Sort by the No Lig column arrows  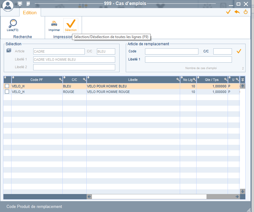point(182,77)
